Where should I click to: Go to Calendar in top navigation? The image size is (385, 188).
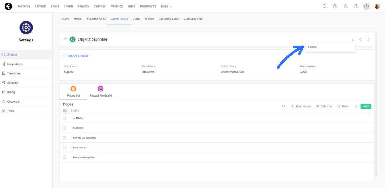100,6
